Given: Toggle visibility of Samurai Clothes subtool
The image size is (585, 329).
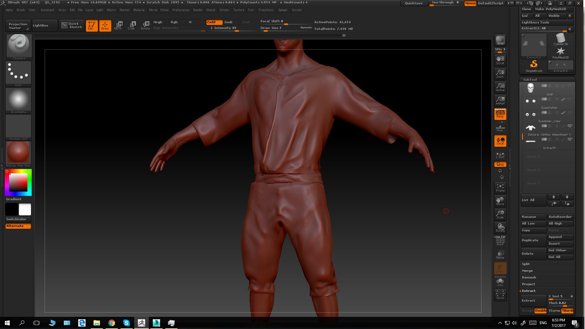Looking at the screenshot, I should [x=570, y=126].
